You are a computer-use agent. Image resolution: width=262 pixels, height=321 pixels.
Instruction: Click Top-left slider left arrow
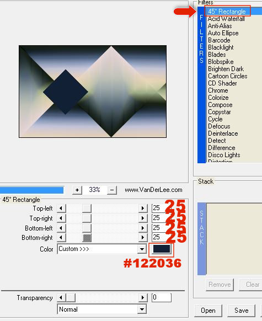61,208
